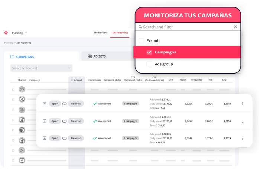Click the seventh row Google channel icon
The width and height of the screenshot is (260, 169).
pyautogui.click(x=22, y=150)
